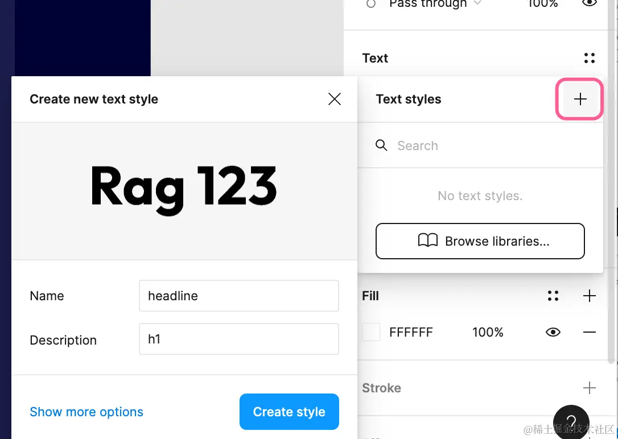
Task: Toggle visibility of the FFFFFF fill
Action: click(x=553, y=332)
